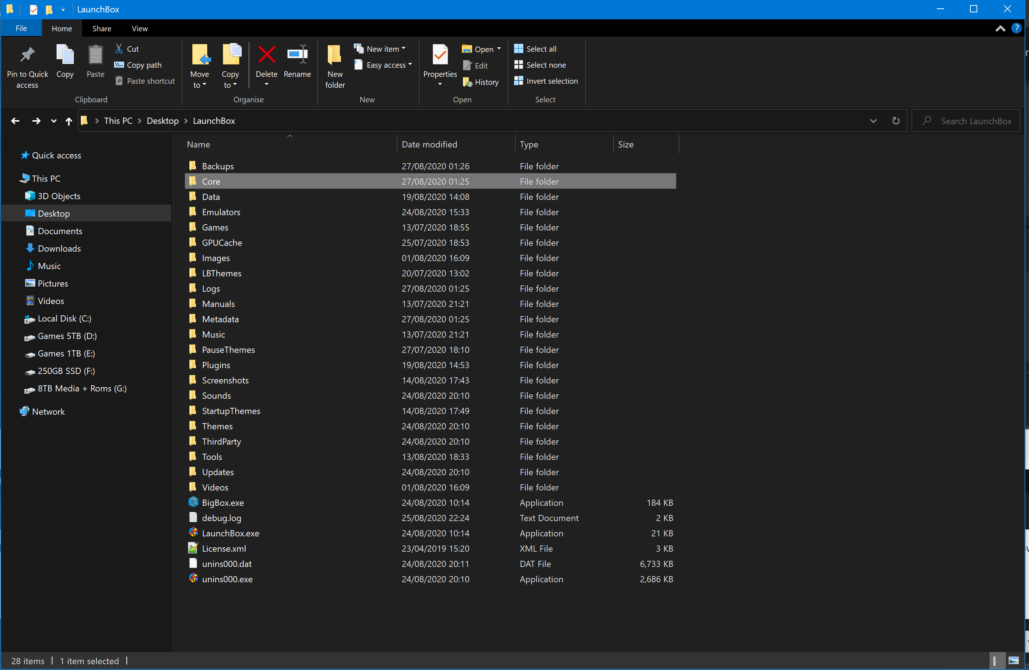Viewport: 1029px width, 670px height.
Task: Select the StartupThemes folder
Action: (430, 411)
